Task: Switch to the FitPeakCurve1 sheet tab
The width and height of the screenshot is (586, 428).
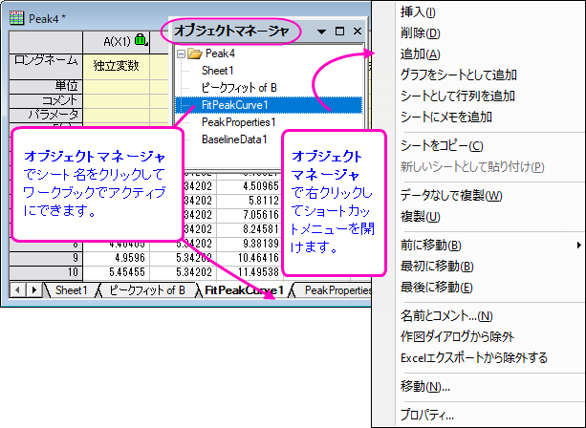Action: [244, 290]
